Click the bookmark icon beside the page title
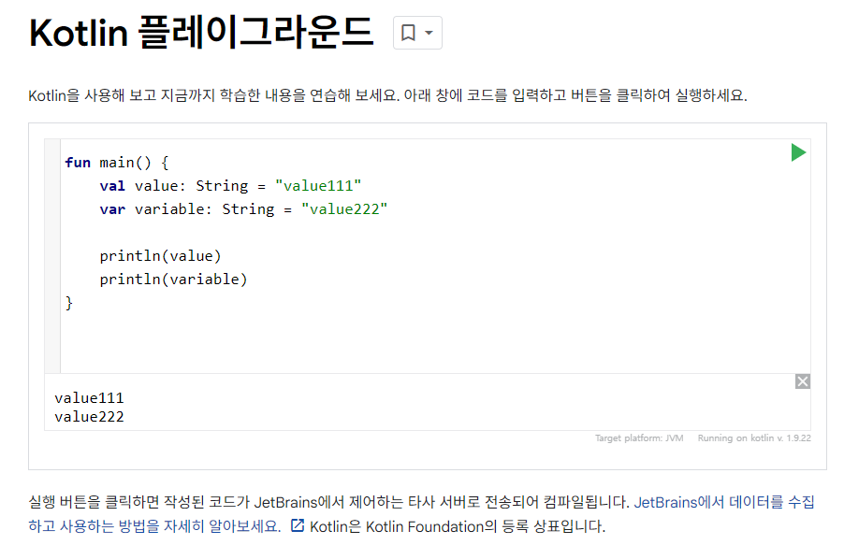Screen dimensions: 844x545 click(x=409, y=33)
